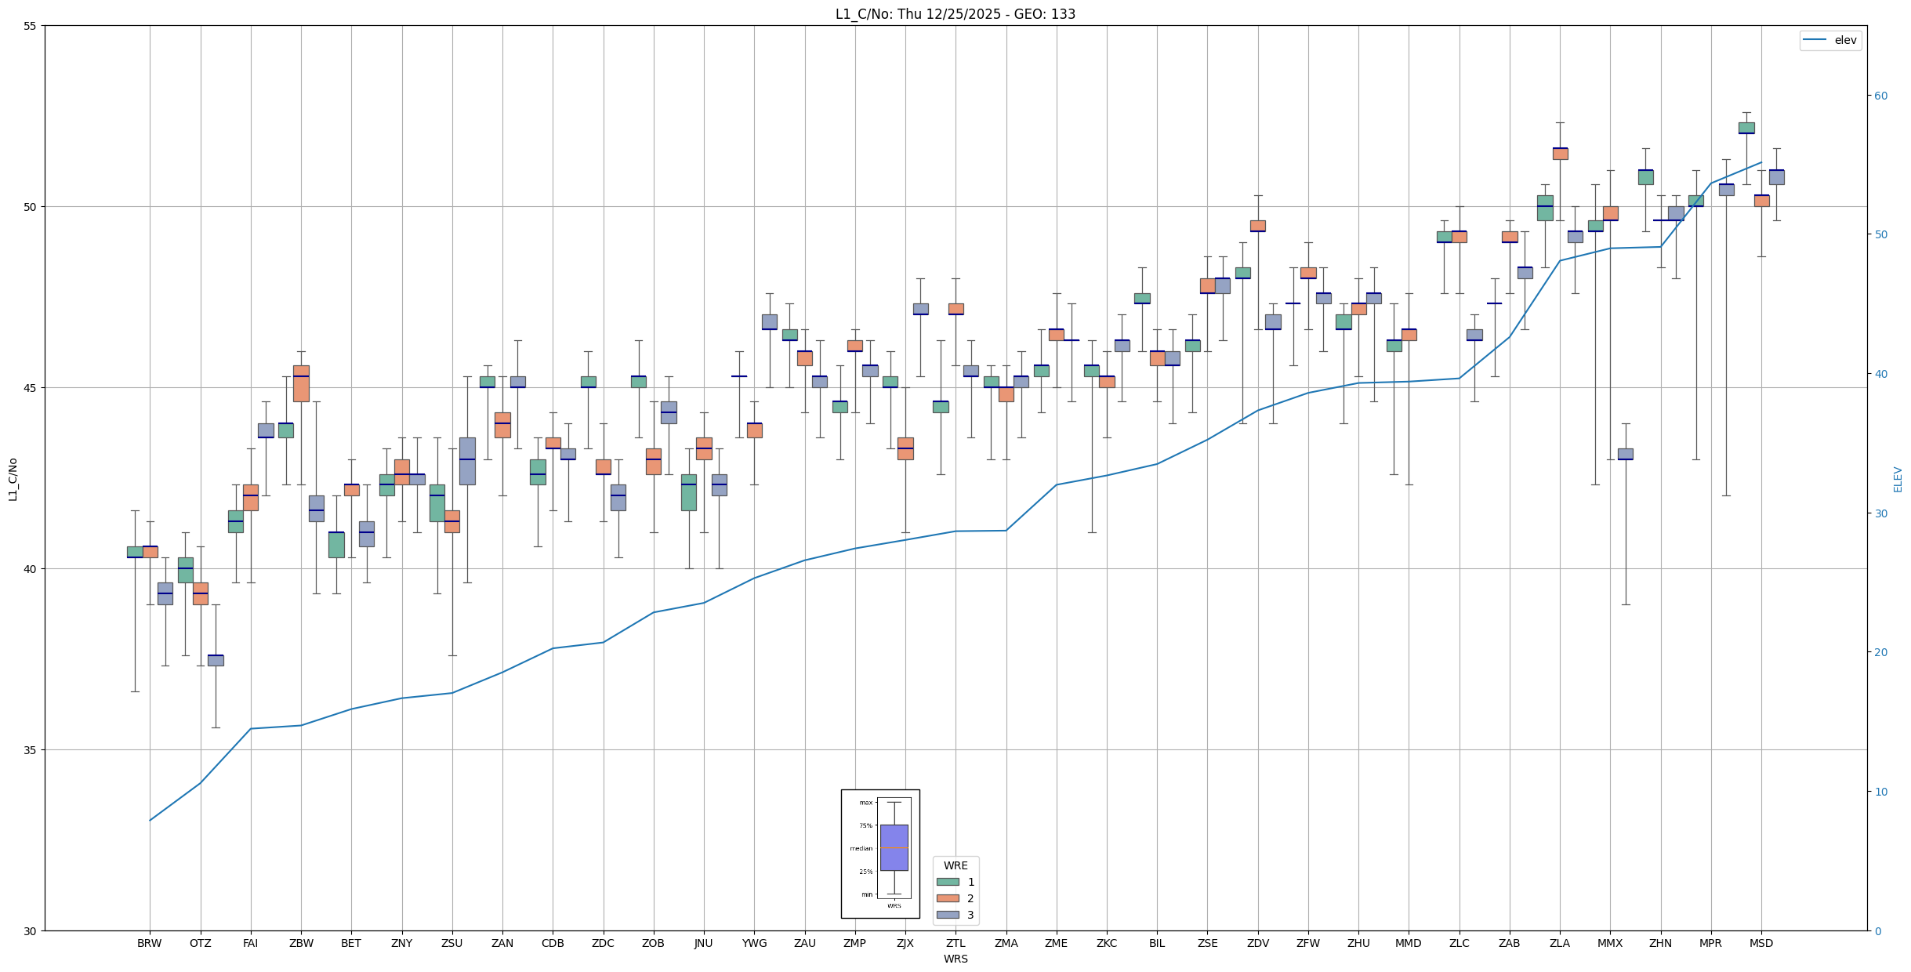Click the YWG station label

(x=754, y=943)
